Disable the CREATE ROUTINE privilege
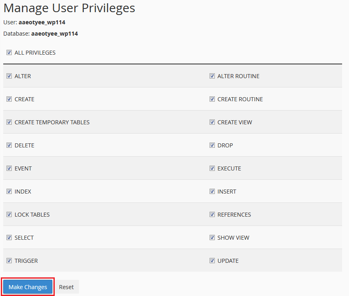Image resolution: width=349 pixels, height=296 pixels. [212, 99]
